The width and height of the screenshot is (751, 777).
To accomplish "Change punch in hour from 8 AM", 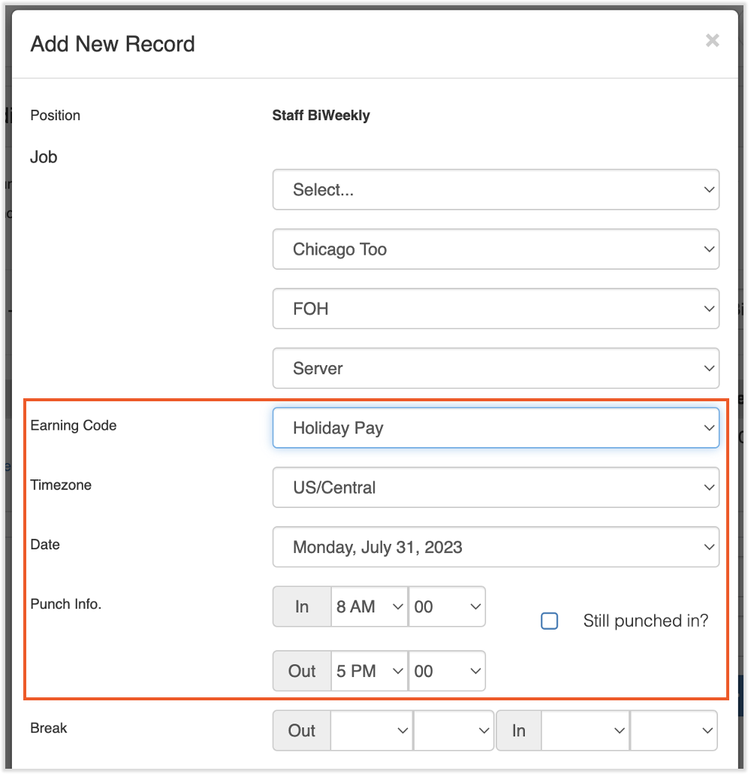I will (x=369, y=607).
